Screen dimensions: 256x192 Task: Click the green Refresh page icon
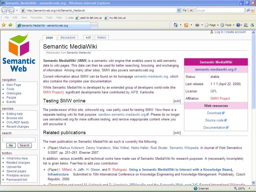[185, 10]
